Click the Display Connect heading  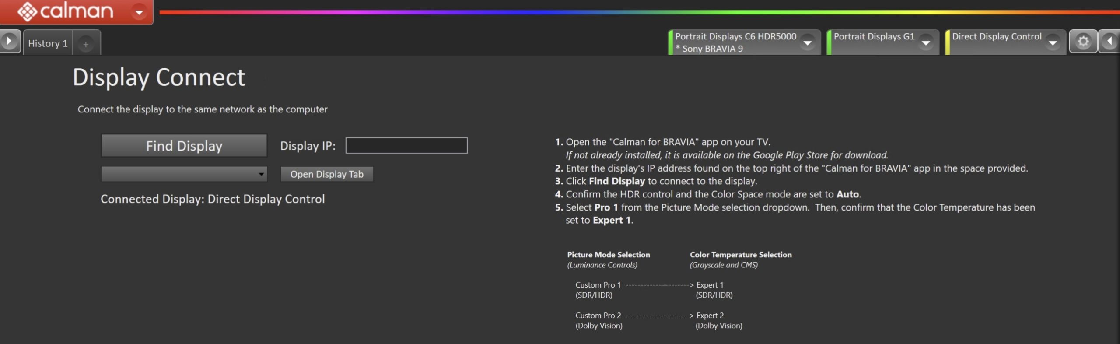[x=158, y=77]
